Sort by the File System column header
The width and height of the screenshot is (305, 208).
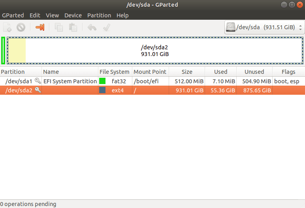click(x=114, y=72)
